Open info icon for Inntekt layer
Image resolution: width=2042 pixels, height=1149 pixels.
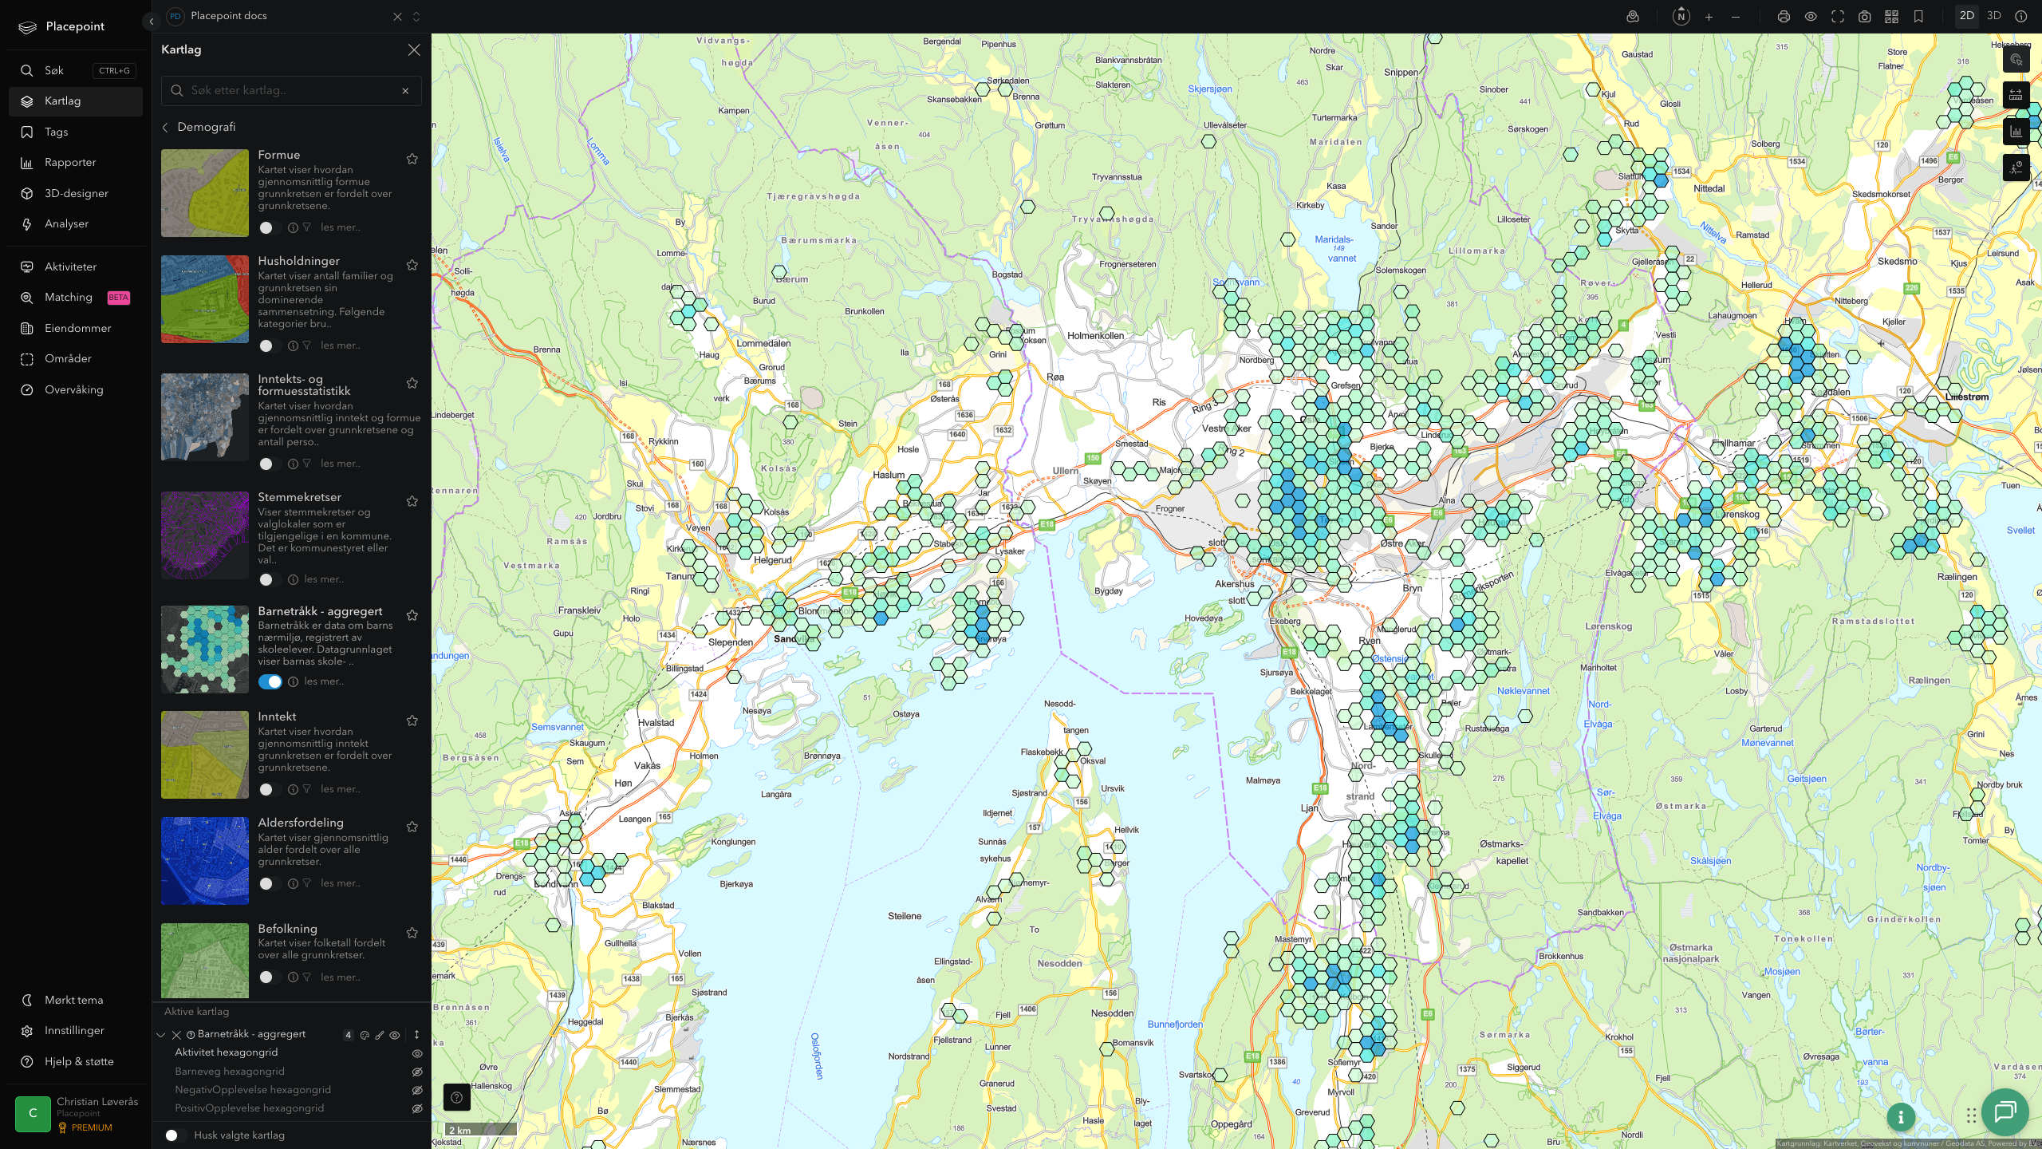pos(293,789)
